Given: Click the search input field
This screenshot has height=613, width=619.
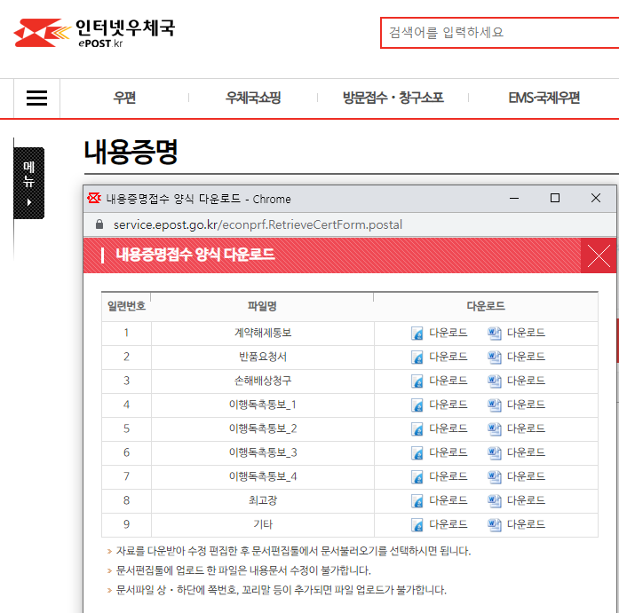Looking at the screenshot, I should (499, 33).
